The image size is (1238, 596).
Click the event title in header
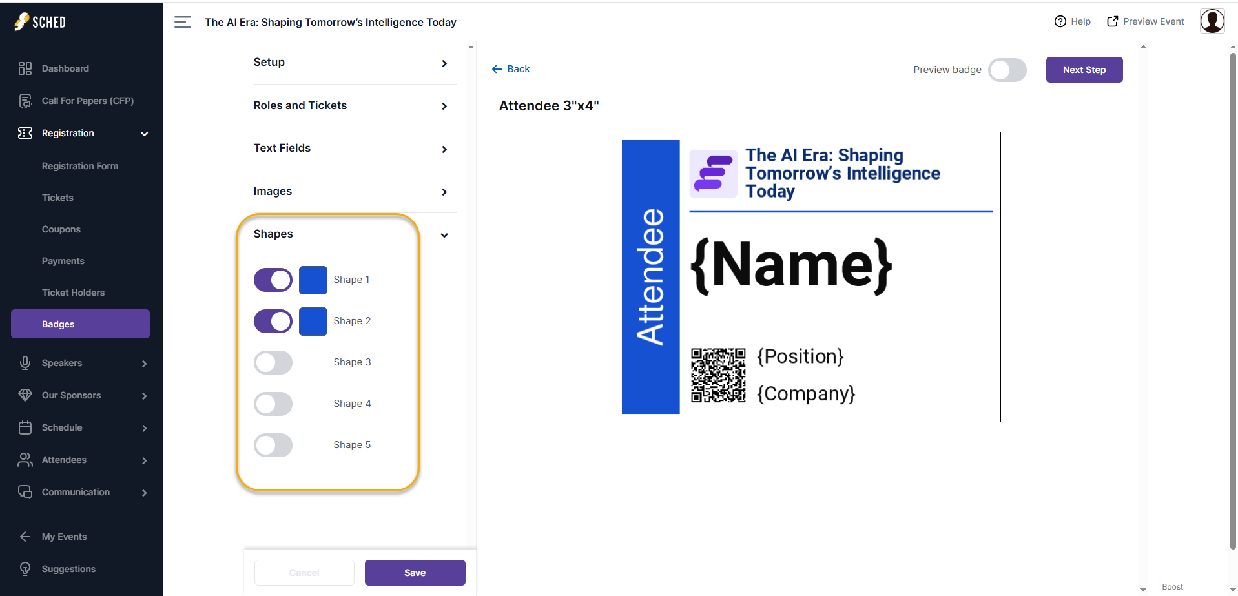[x=331, y=22]
